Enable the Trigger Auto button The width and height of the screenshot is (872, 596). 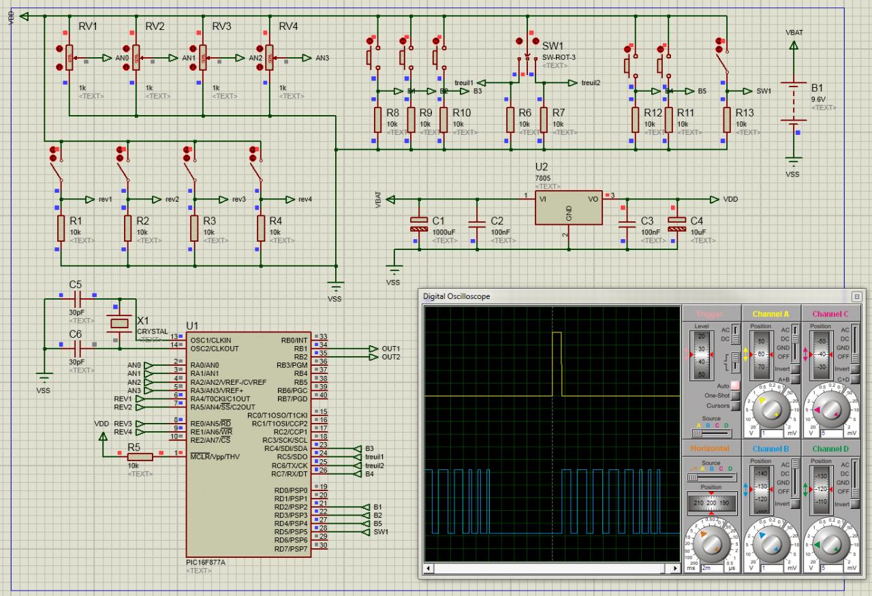coord(736,386)
